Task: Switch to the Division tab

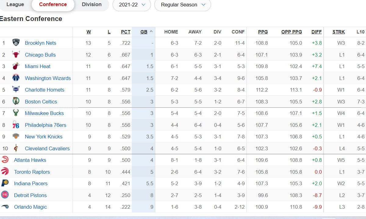Action: pyautogui.click(x=91, y=5)
